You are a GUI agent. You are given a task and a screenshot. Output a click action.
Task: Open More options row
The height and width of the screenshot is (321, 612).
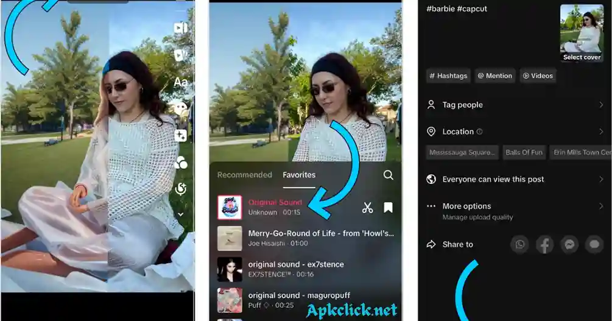click(x=515, y=211)
